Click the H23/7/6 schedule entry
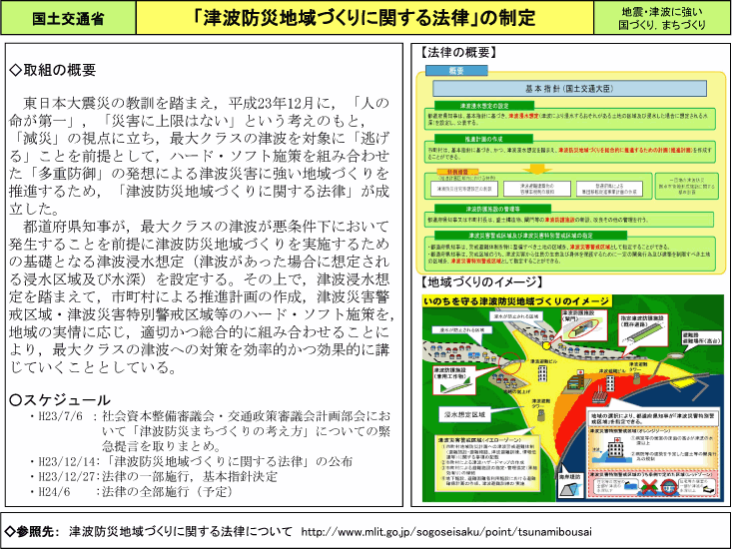Screen dimensions: 732x549 point(210,430)
